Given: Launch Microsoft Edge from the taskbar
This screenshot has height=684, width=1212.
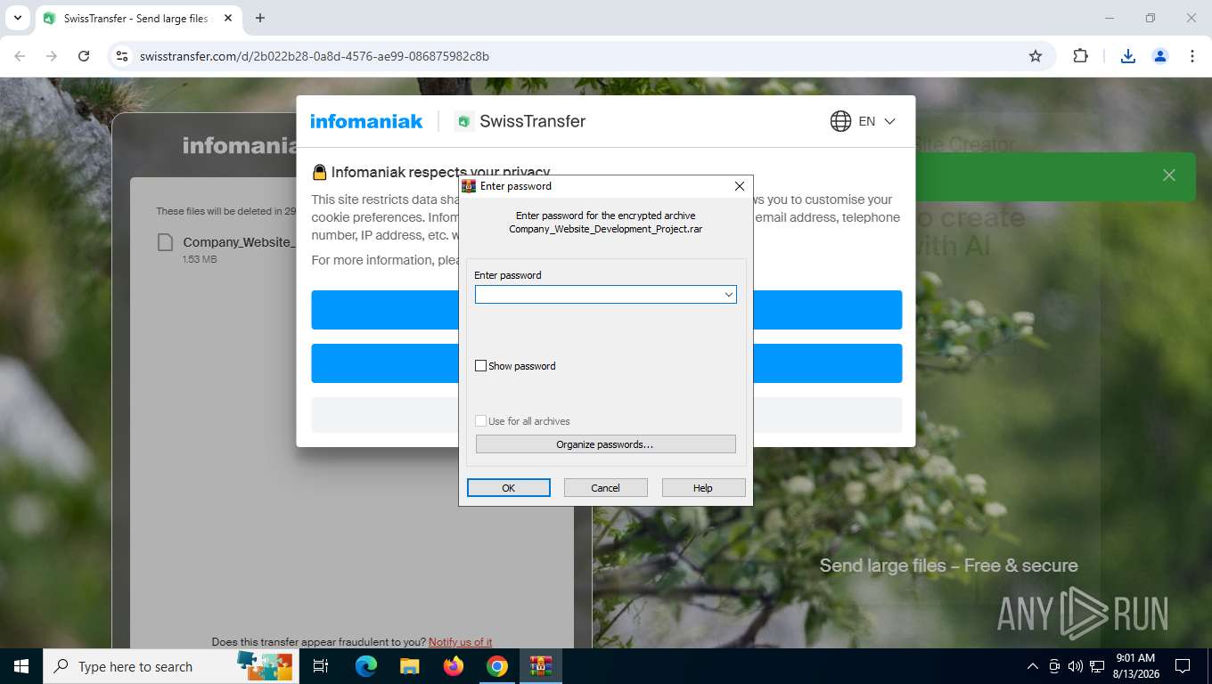Looking at the screenshot, I should click(x=365, y=666).
